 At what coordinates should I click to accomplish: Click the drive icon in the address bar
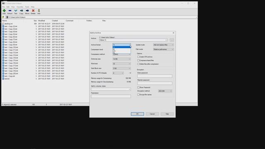(x=7, y=17)
